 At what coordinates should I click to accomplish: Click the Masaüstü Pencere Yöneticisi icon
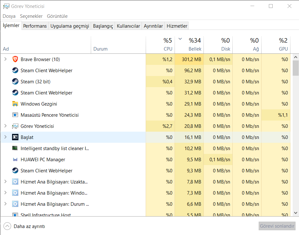(15, 115)
